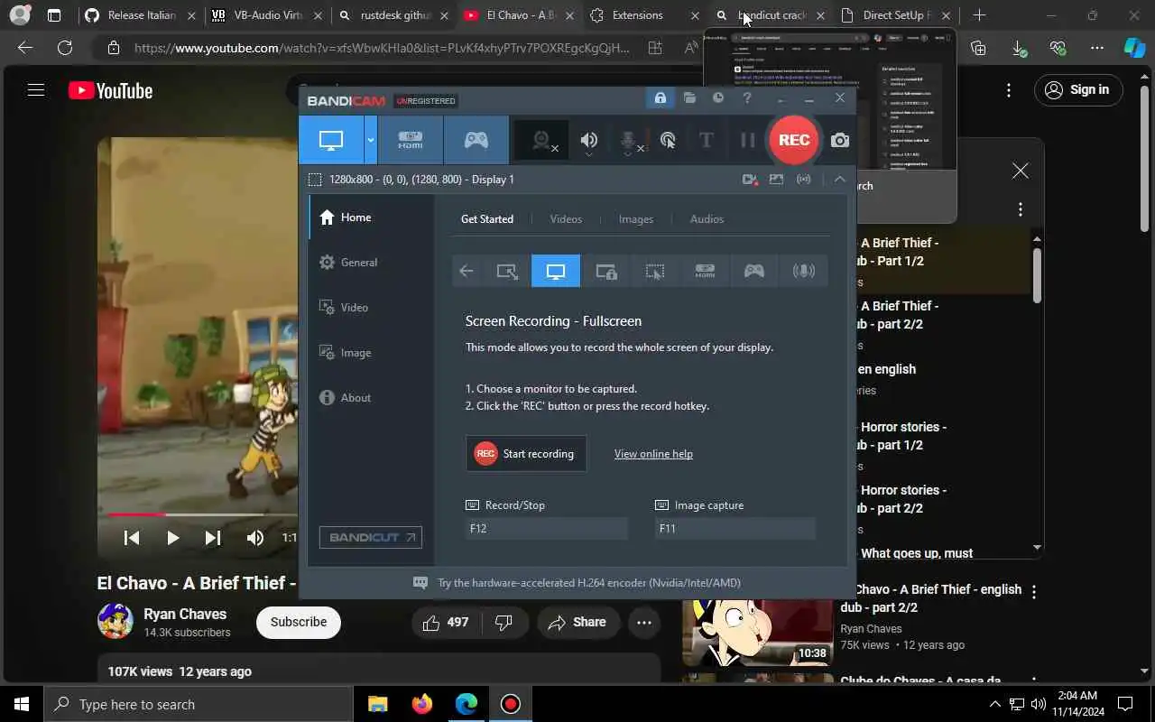Share the YouTube video
The image size is (1155, 722).
[577, 622]
